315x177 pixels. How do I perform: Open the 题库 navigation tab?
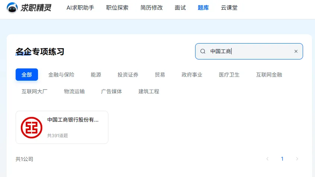203,8
